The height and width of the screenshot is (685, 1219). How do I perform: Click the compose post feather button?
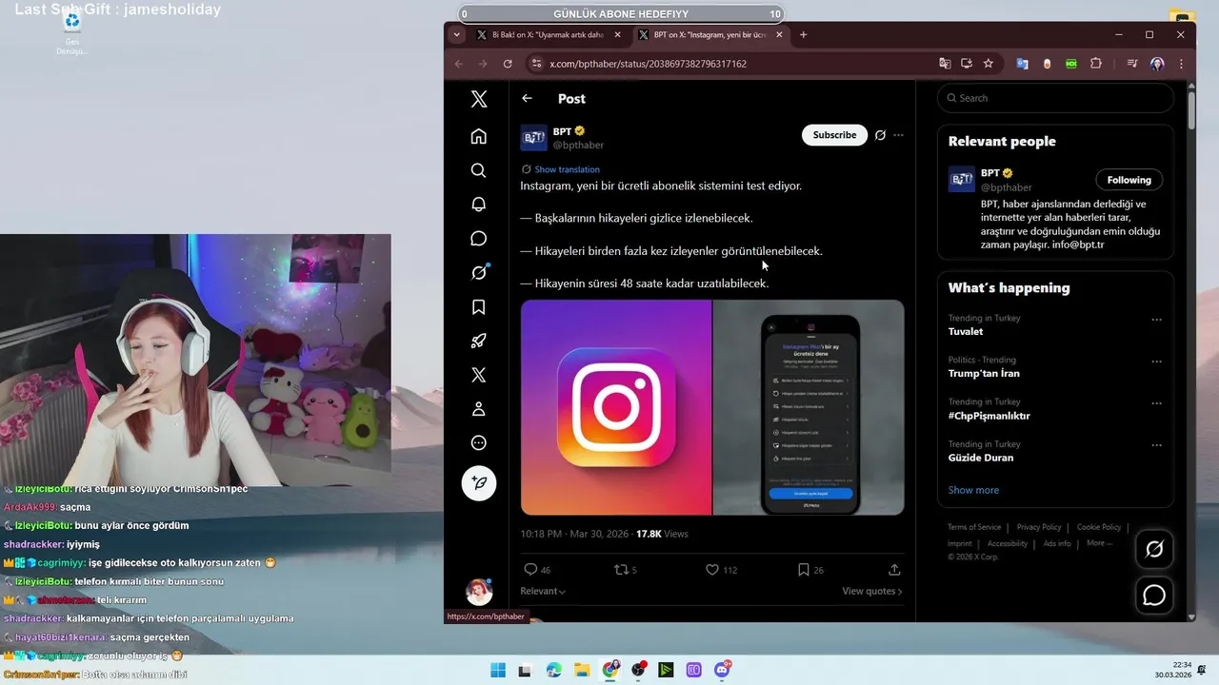pyautogui.click(x=479, y=483)
